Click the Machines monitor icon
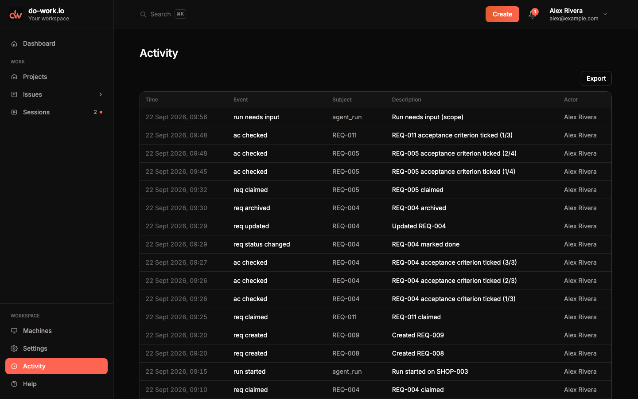The height and width of the screenshot is (399, 638). pyautogui.click(x=14, y=331)
